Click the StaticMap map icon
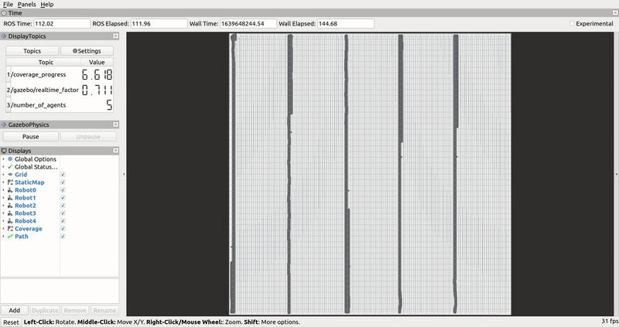Viewport: 619px width, 327px height. click(10, 182)
